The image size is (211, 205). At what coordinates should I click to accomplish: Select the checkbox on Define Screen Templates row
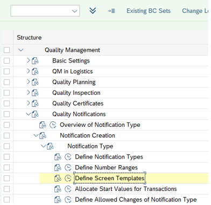7,178
